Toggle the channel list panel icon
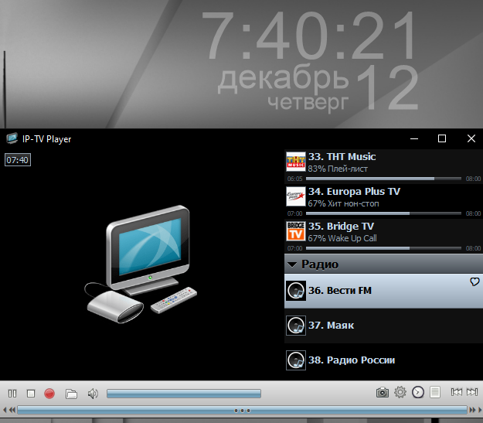Image resolution: width=483 pixels, height=423 pixels. point(435,393)
